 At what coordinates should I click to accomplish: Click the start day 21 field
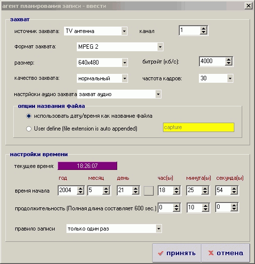(125, 191)
